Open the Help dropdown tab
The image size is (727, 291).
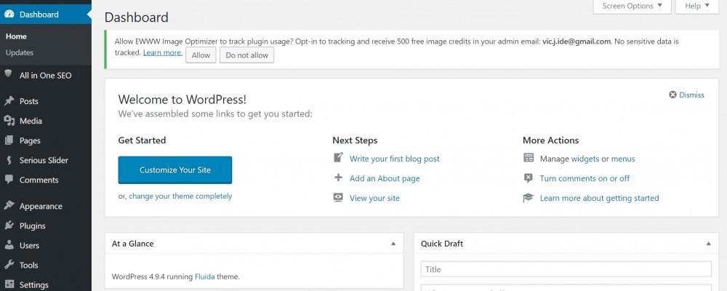[x=697, y=7]
